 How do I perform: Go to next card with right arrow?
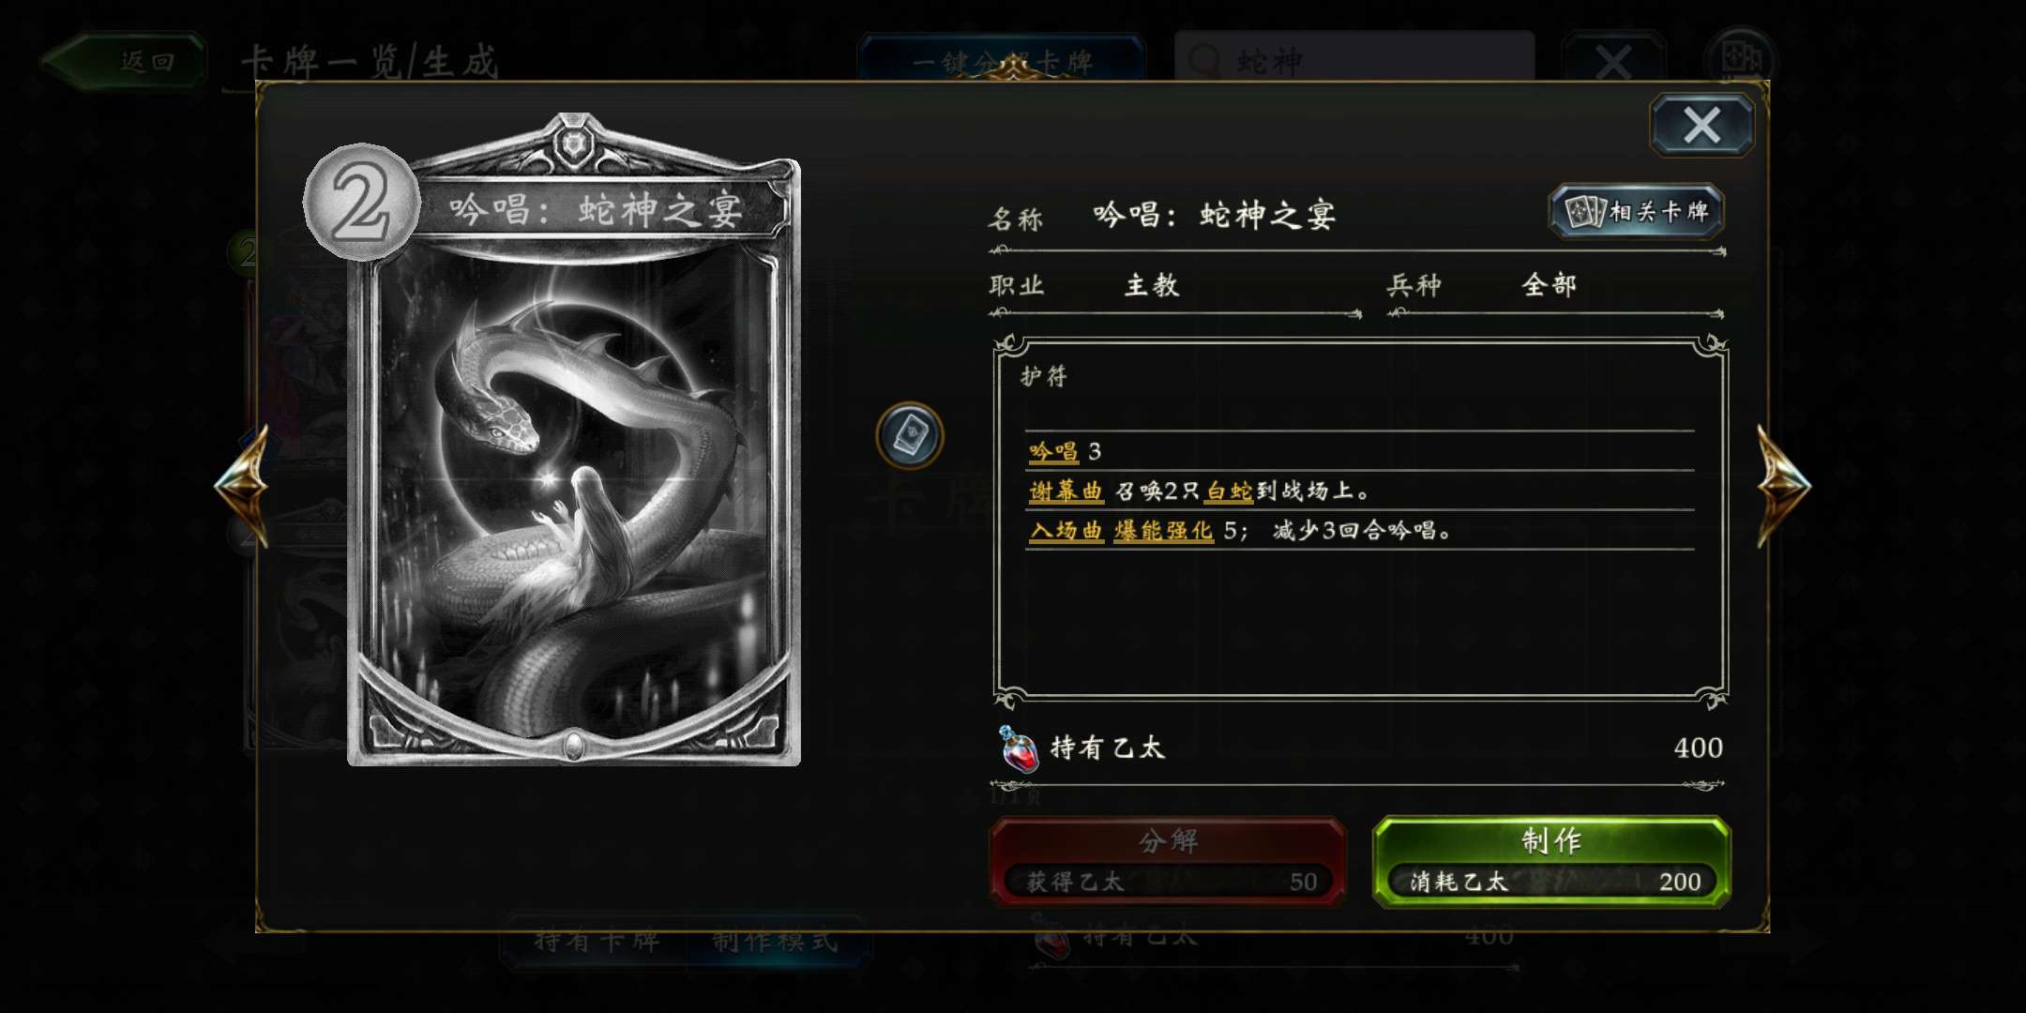[x=1783, y=485]
